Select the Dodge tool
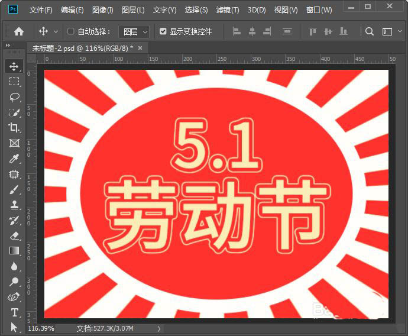This screenshot has height=336, width=408. (x=14, y=282)
